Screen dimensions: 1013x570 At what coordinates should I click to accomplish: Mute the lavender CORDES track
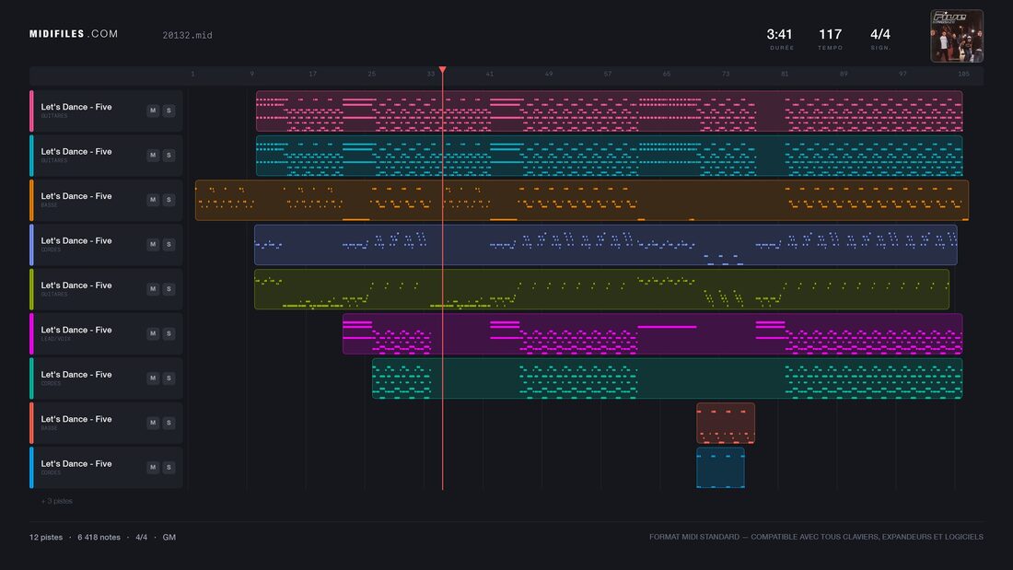[x=153, y=244]
